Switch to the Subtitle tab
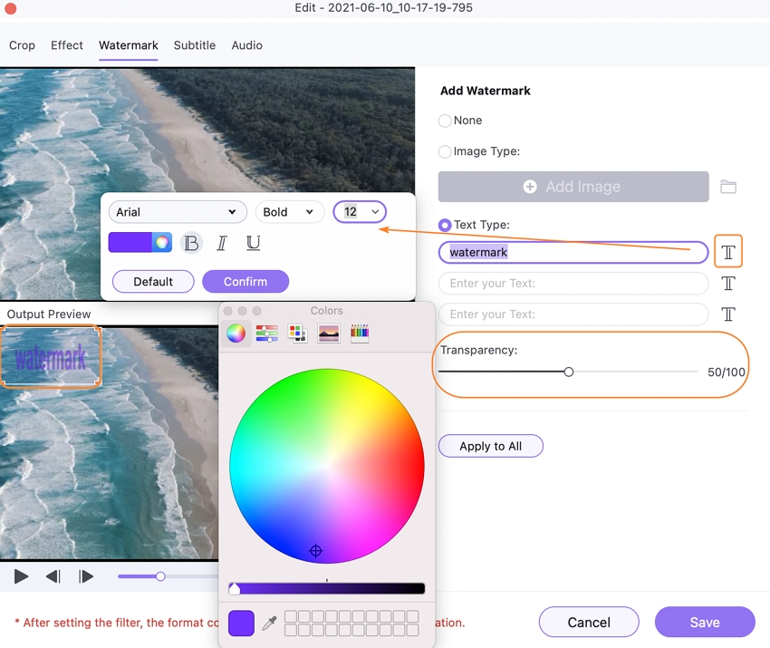Image resolution: width=770 pixels, height=648 pixels. point(195,45)
